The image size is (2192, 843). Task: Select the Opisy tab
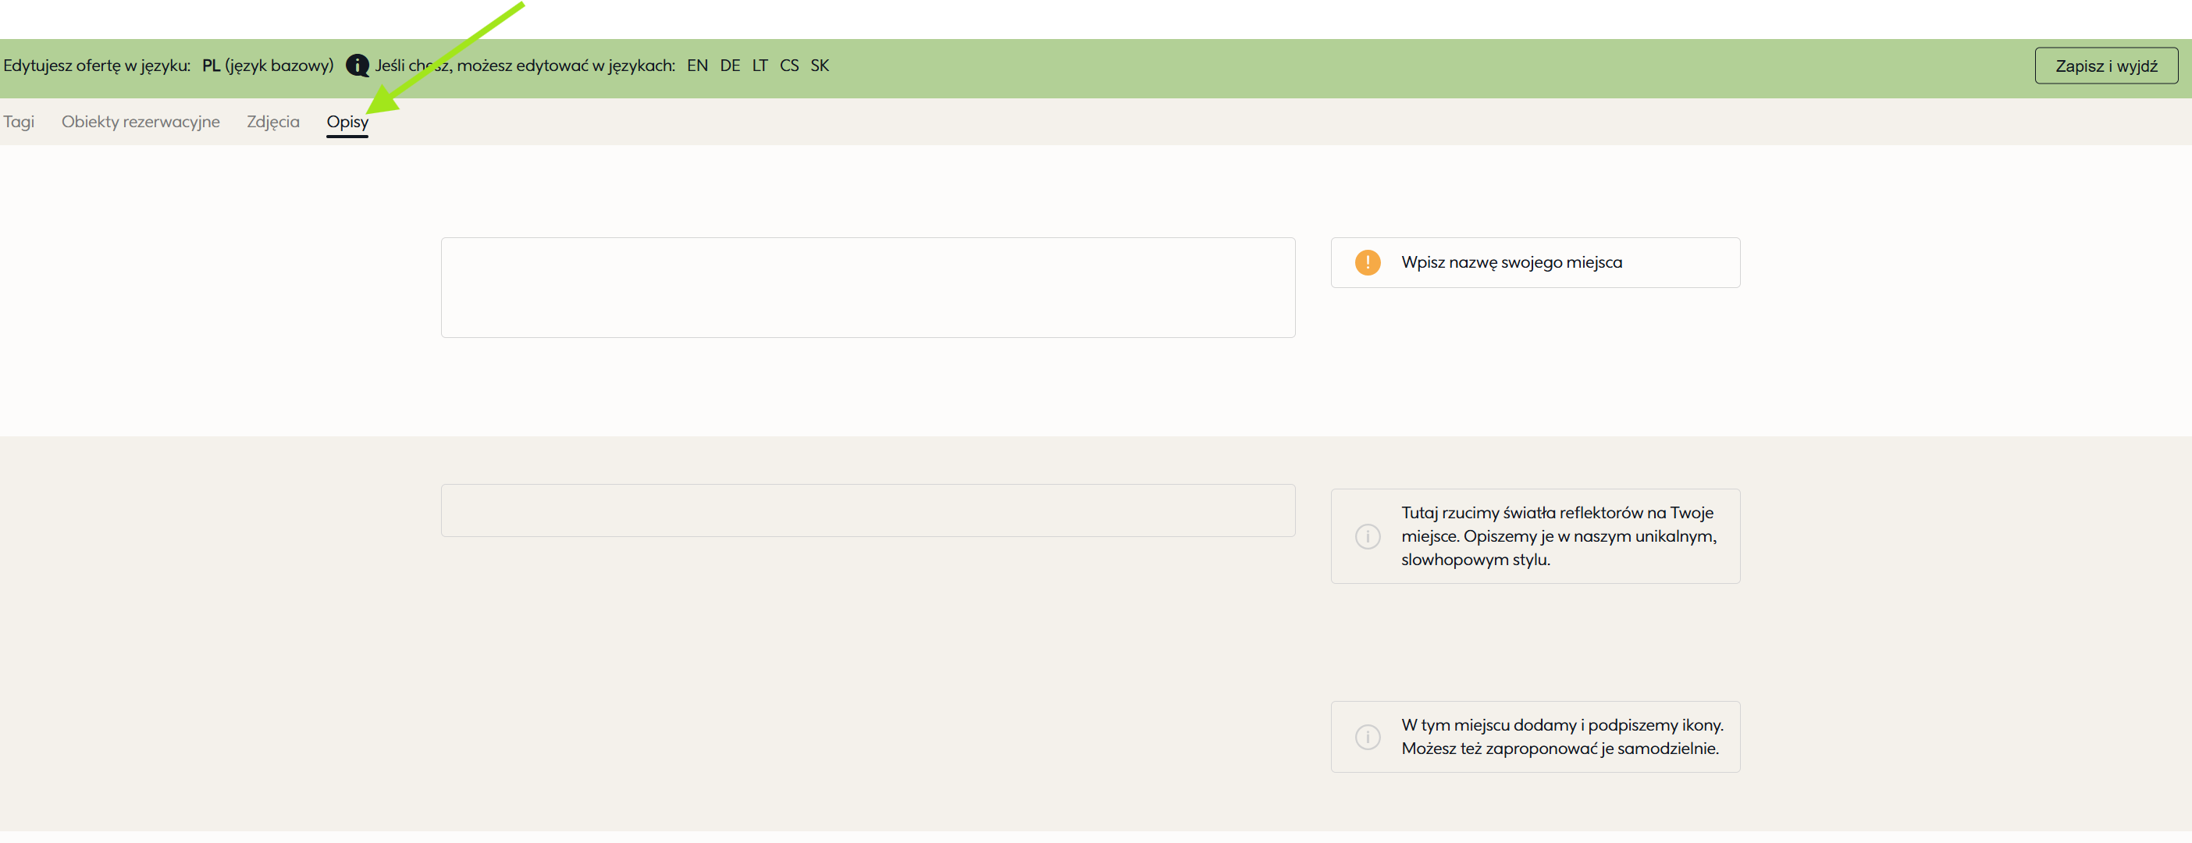[347, 122]
